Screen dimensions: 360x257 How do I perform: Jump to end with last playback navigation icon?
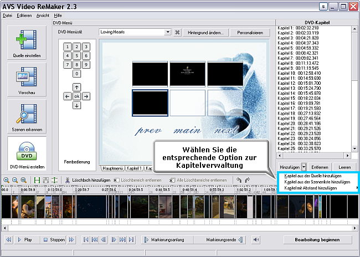point(131,239)
